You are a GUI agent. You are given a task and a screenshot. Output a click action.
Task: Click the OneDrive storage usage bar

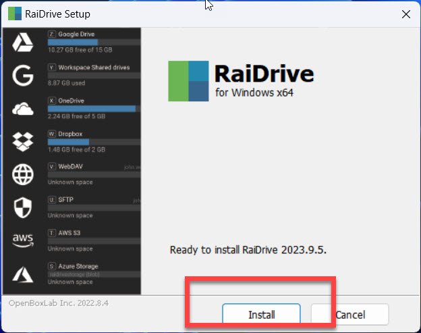click(94, 109)
